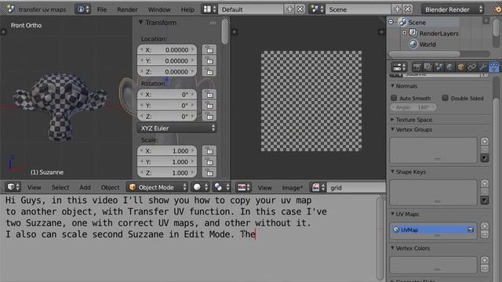Viewport: 502px width, 282px height.
Task: Switch to Constraints properties tab
Action: tap(472, 67)
